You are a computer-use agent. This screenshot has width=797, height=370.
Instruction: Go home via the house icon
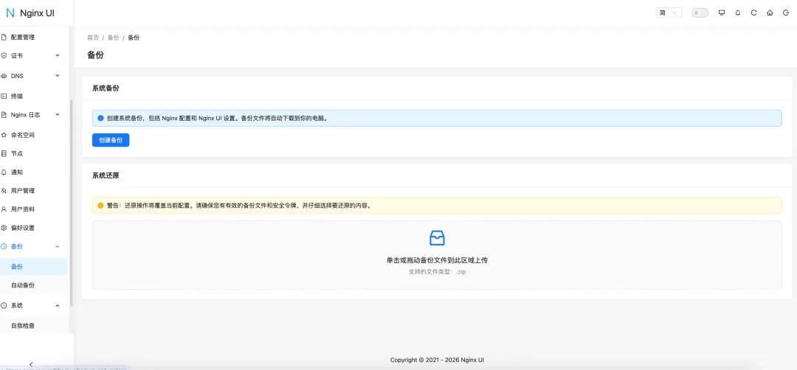coord(770,13)
